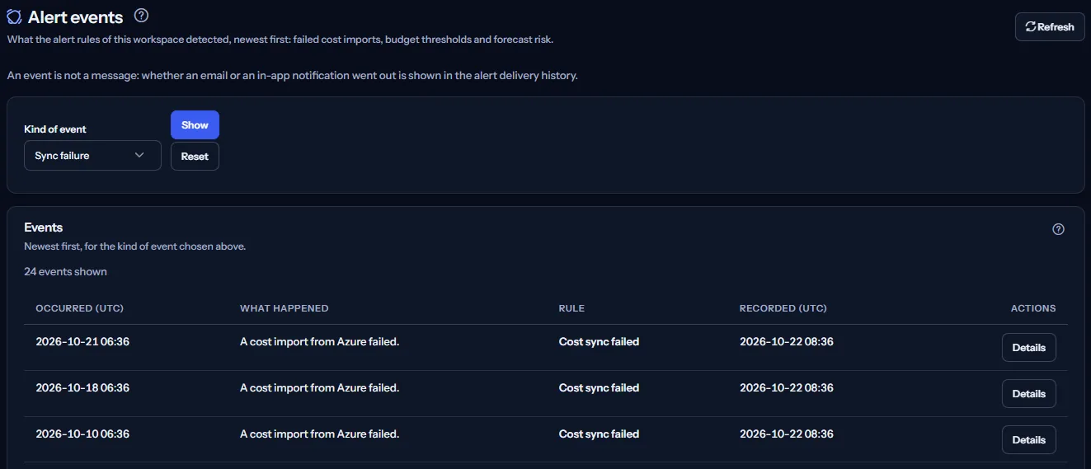
Task: Click the Kind of event label
Action: [x=55, y=129]
